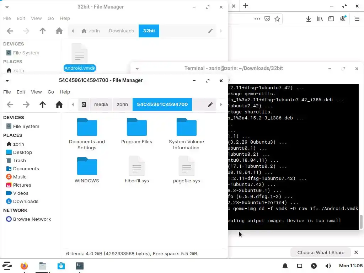Open File menu in 54C45961C4594700 window
Viewport: 364px width, 273px height.
point(7,92)
